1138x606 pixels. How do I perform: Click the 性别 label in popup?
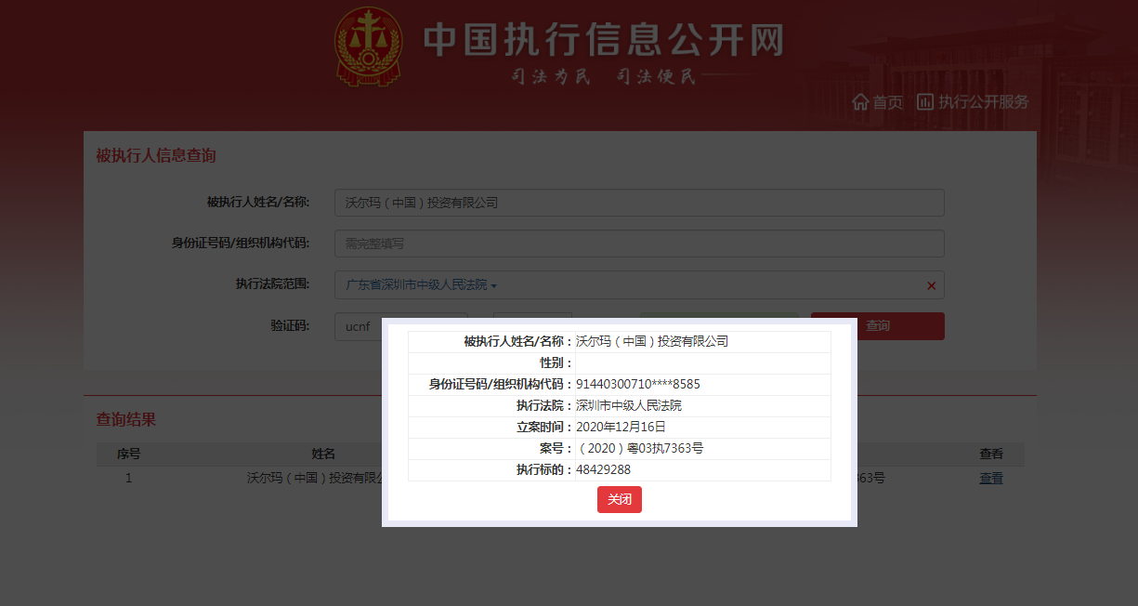557,363
